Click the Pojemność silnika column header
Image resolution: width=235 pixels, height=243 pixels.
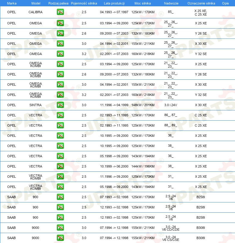pyautogui.click(x=84, y=3)
